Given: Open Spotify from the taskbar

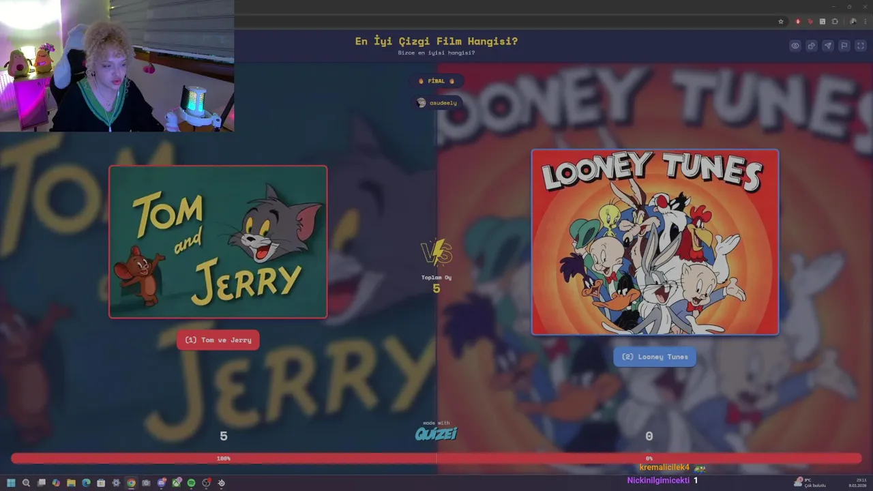Looking at the screenshot, I should click(x=192, y=483).
